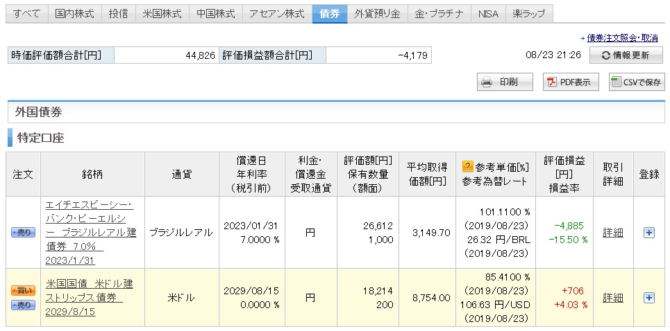Click the 償還日 年利率 column header
This screenshot has width=670, height=331.
click(x=251, y=174)
